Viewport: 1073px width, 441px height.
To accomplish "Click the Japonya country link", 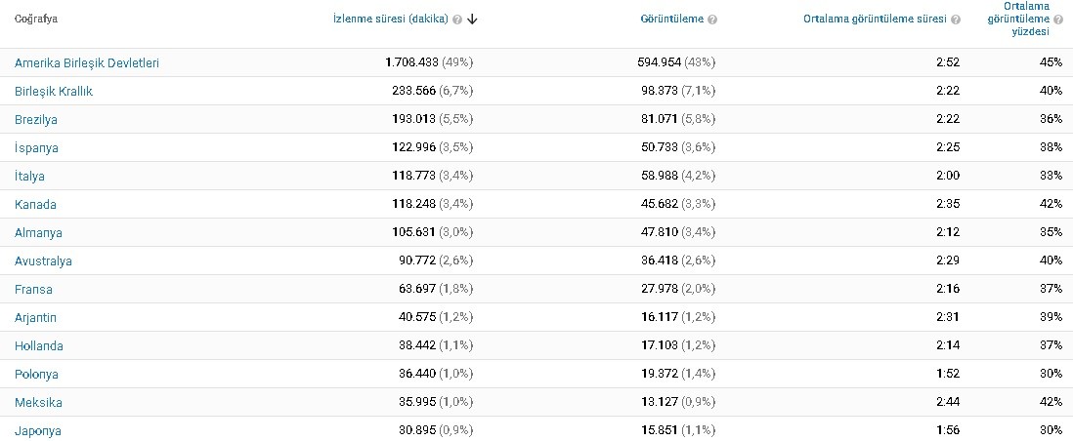I will (x=38, y=430).
